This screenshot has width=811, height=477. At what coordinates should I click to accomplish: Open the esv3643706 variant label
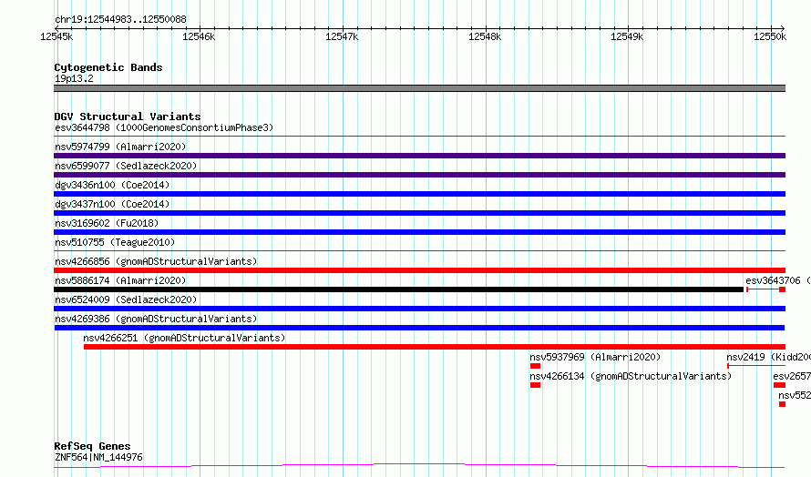pos(778,280)
